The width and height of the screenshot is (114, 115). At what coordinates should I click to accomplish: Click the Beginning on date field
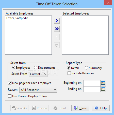pyautogui.click(x=92, y=83)
